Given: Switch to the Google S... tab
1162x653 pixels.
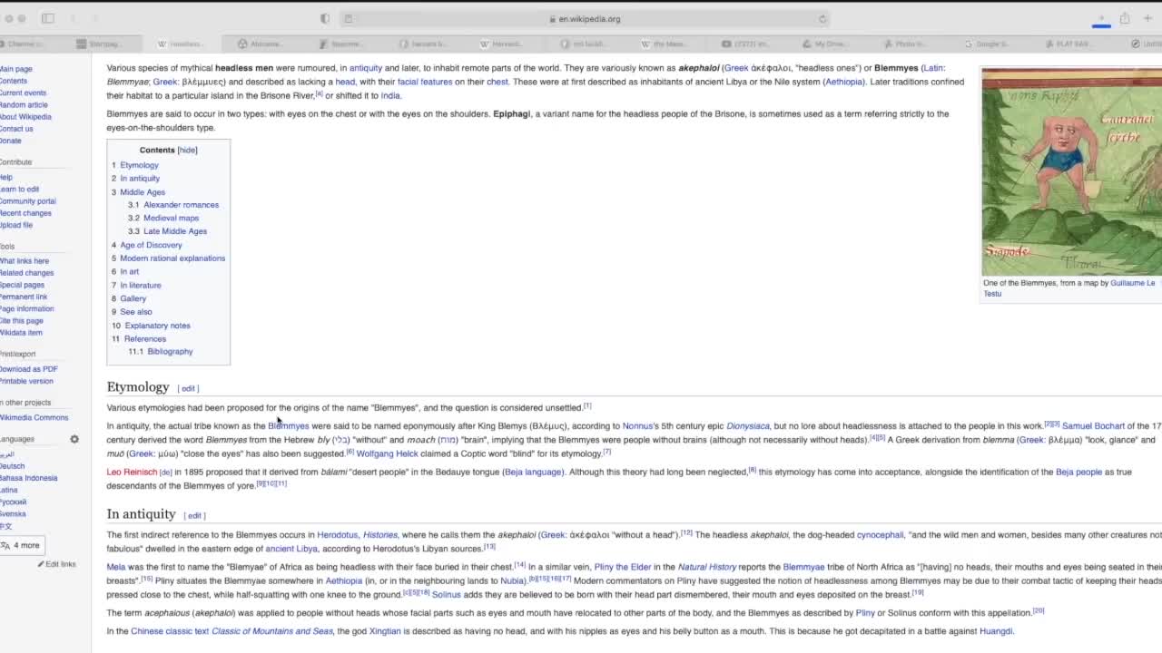Looking at the screenshot, I should pos(987,44).
